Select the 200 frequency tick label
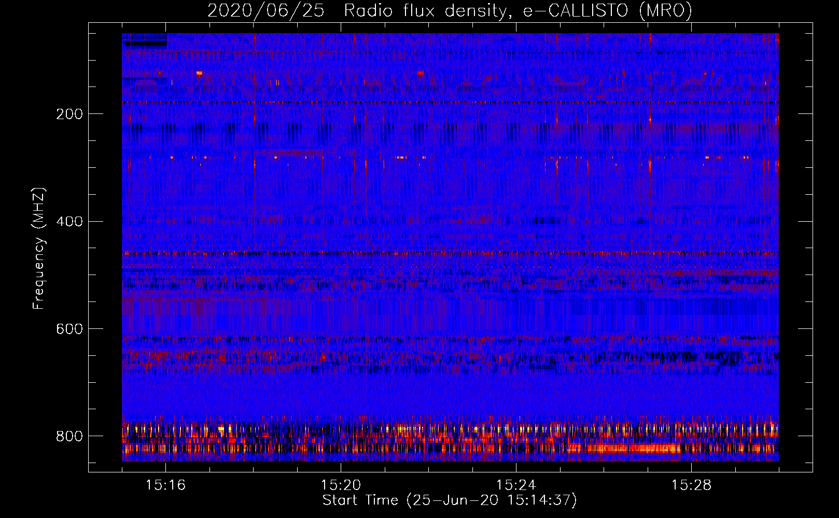The height and width of the screenshot is (518, 839). pyautogui.click(x=69, y=114)
